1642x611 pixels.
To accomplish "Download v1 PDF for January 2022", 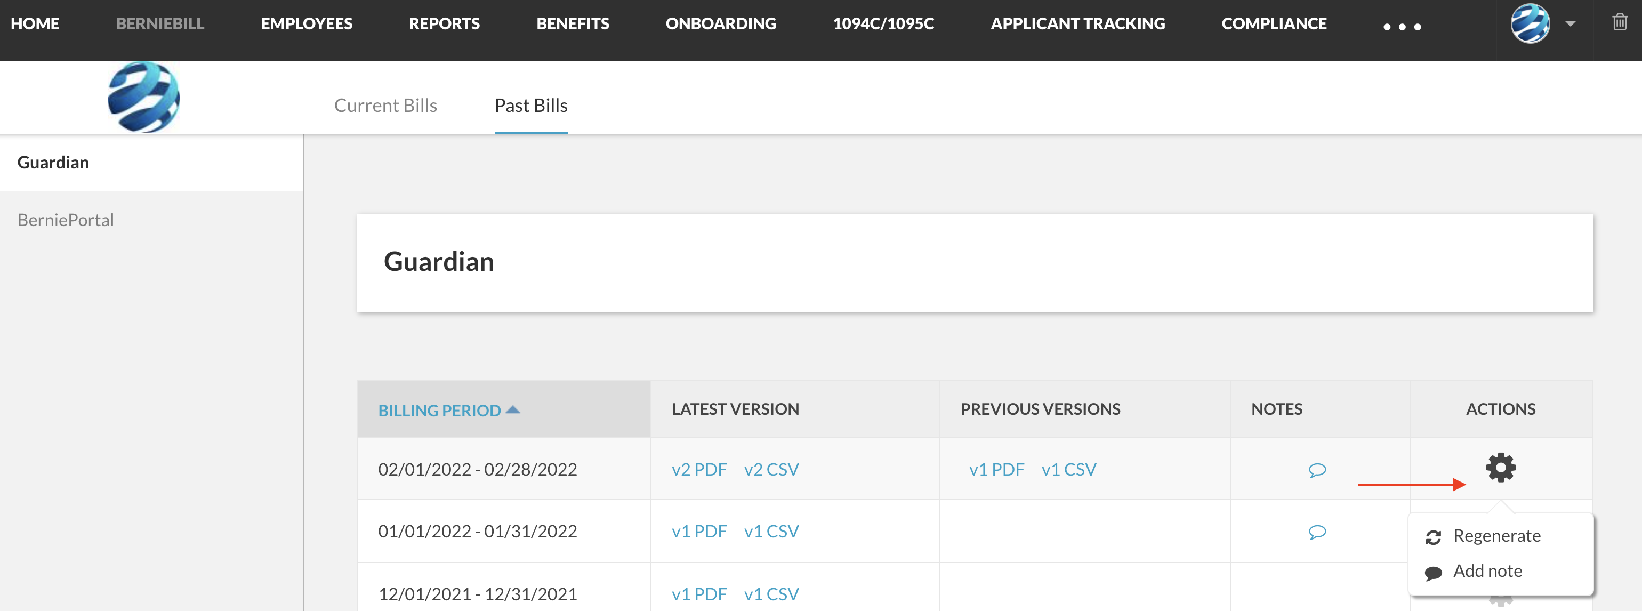I will [x=699, y=532].
